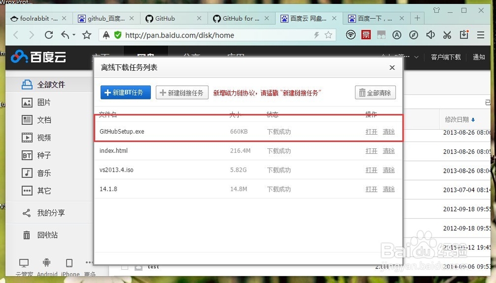This screenshot has width=496, height=283.
Task: Open a new tab with plus button
Action: [x=417, y=18]
